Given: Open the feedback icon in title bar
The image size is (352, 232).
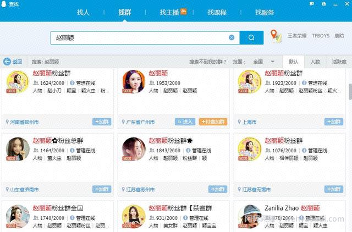Looking at the screenshot, I should tap(312, 4).
